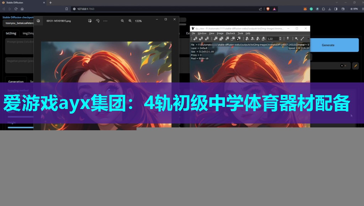This screenshot has width=364, height=206.
Task: Click djv_view fit view icon
Action: click(x=263, y=39)
